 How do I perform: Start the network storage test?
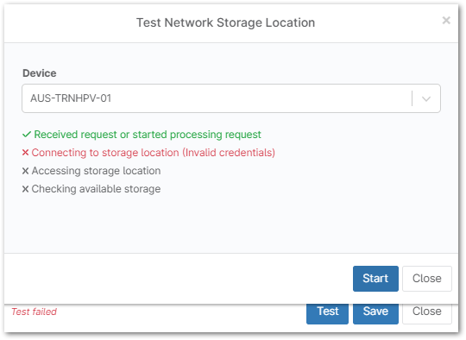coord(375,279)
